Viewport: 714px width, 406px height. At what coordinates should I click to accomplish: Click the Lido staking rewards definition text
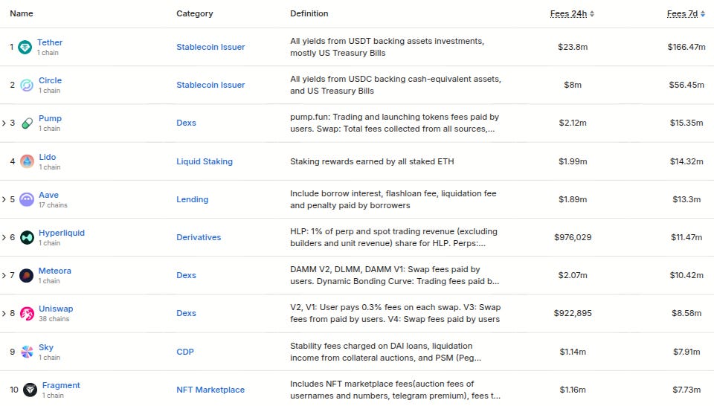[x=372, y=161]
